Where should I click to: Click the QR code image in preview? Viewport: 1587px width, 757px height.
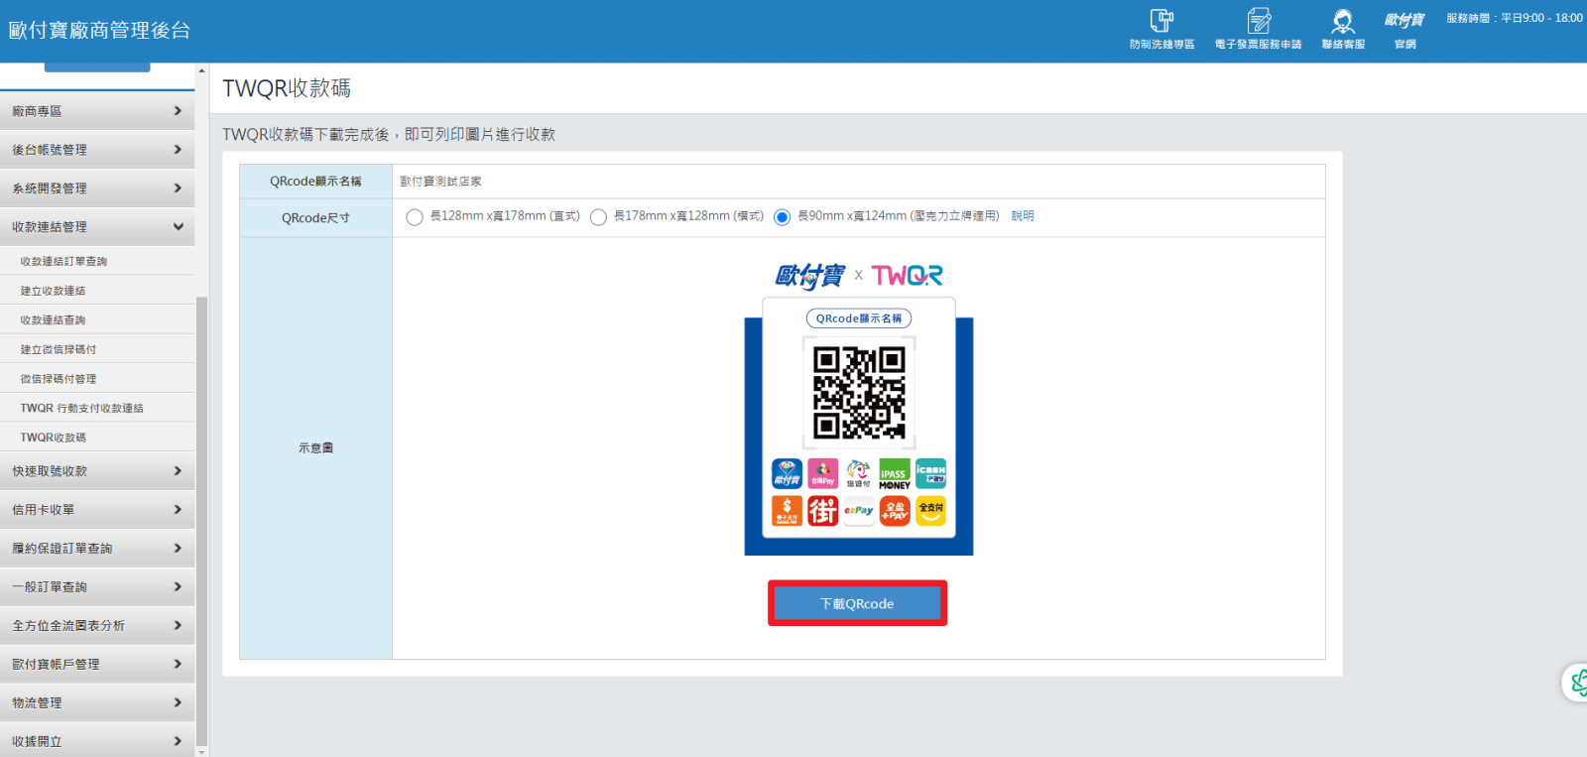tap(859, 392)
